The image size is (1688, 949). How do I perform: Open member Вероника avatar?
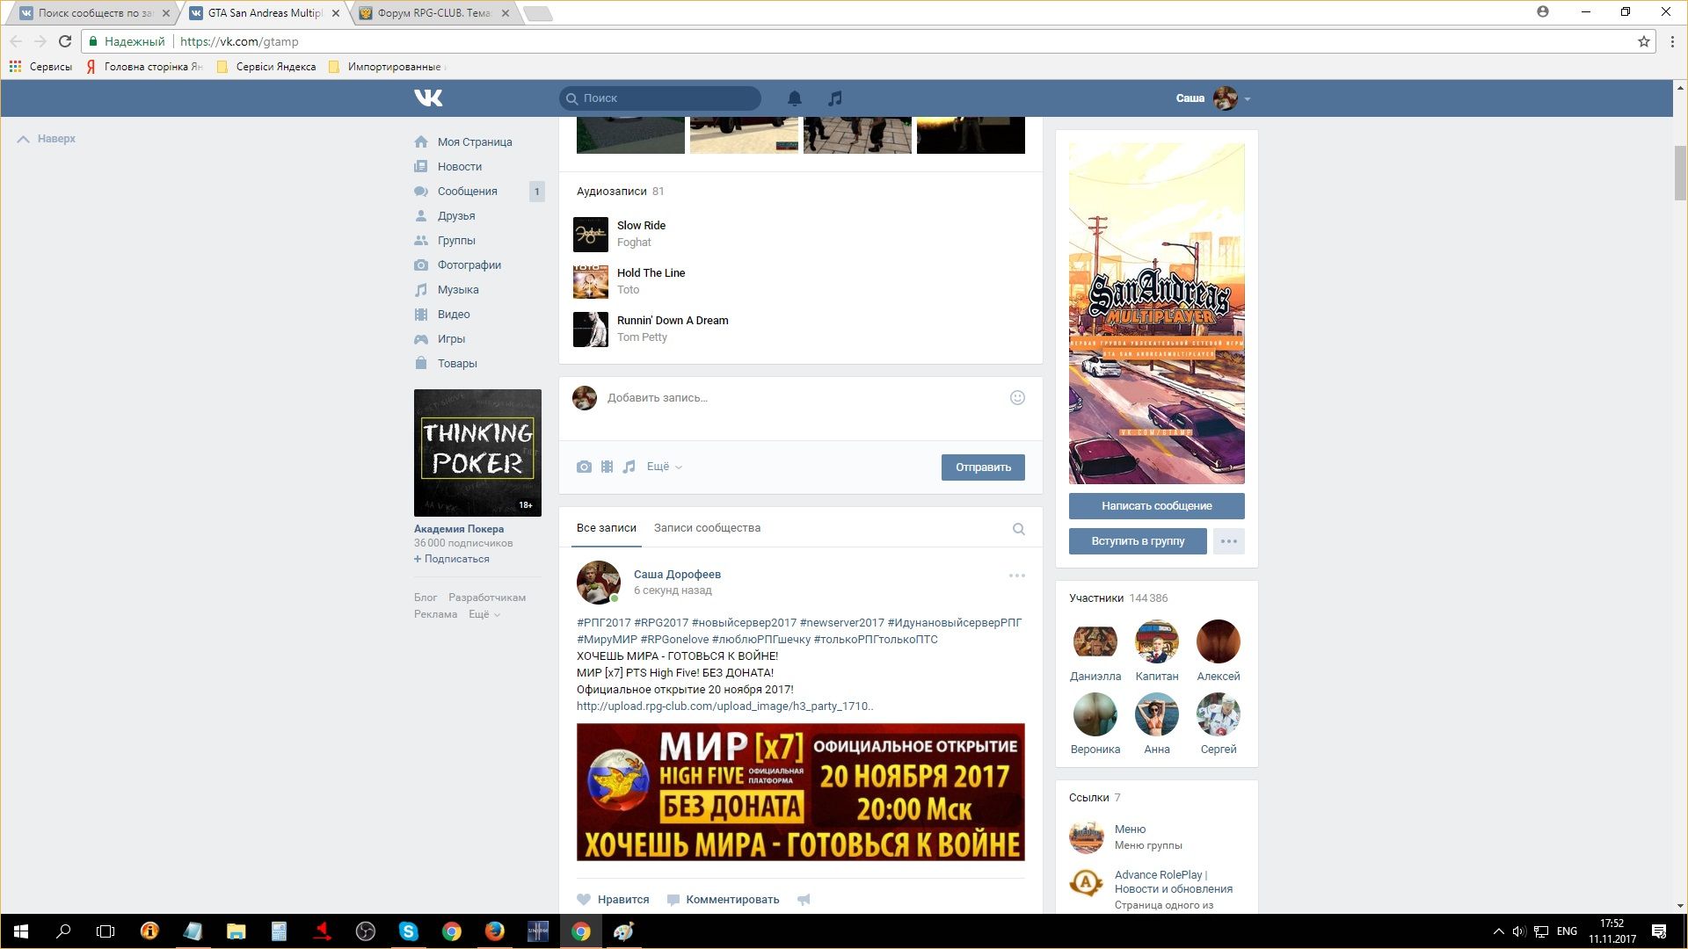click(x=1095, y=714)
